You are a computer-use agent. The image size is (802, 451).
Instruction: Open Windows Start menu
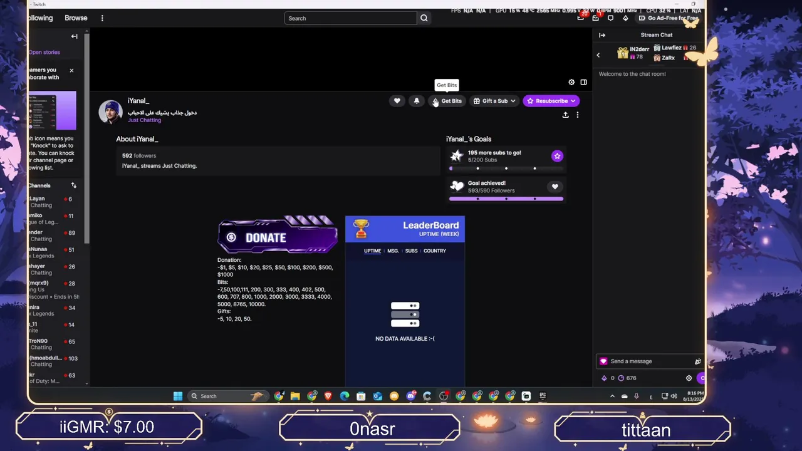[178, 396]
